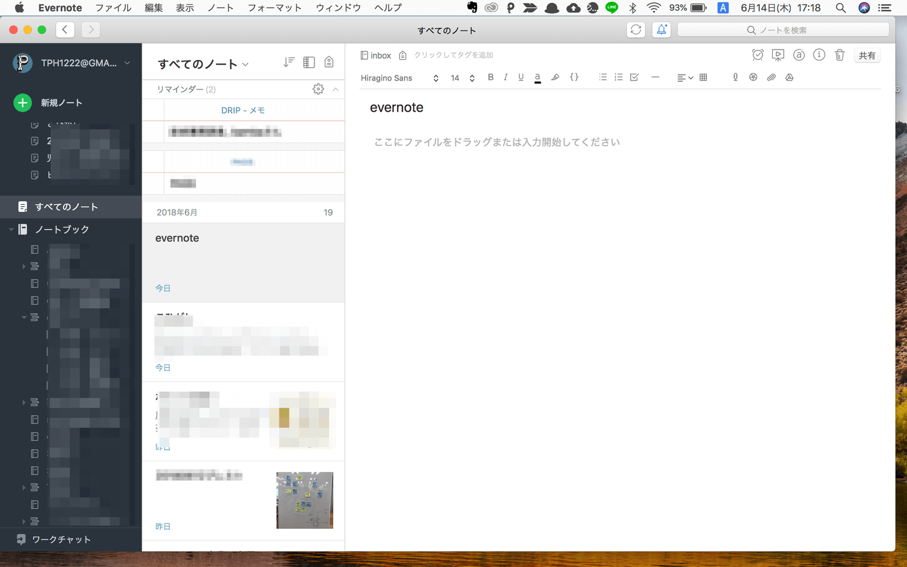The width and height of the screenshot is (907, 567).
Task: Open the ノート menu
Action: 220,8
